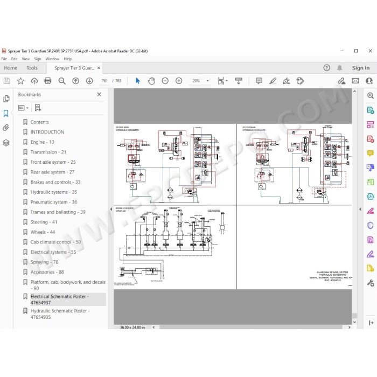Open the Add comment sticky note tool
This screenshot has height=377, width=377.
pos(259,81)
